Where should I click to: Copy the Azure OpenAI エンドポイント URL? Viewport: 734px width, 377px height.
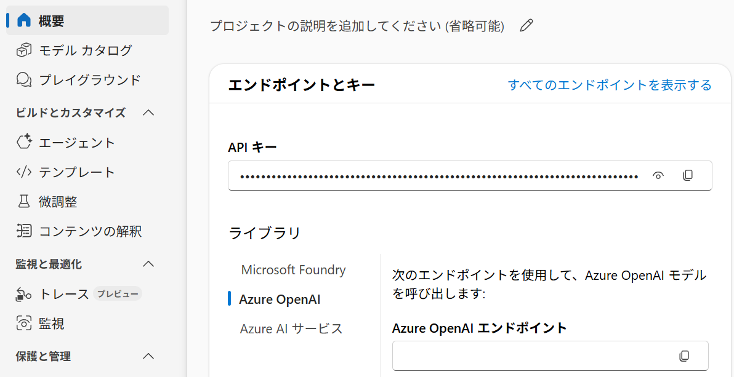click(x=684, y=355)
